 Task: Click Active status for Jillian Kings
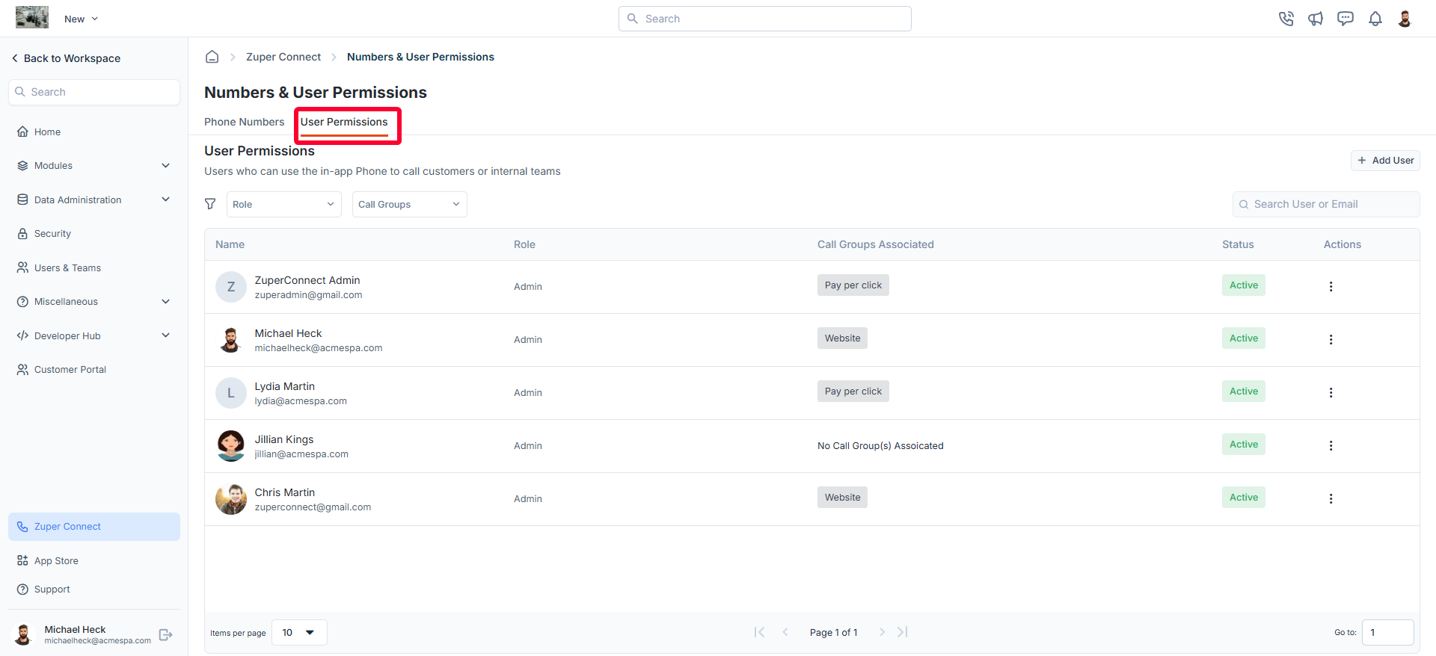(1244, 445)
